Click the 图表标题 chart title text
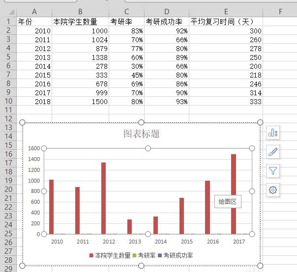 (x=141, y=134)
